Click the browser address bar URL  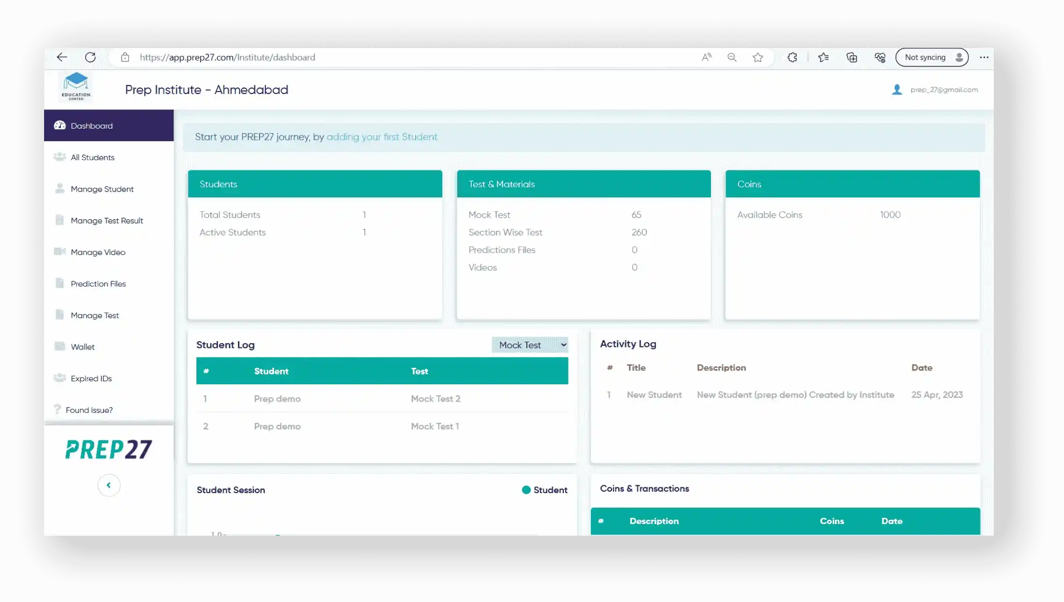click(227, 57)
